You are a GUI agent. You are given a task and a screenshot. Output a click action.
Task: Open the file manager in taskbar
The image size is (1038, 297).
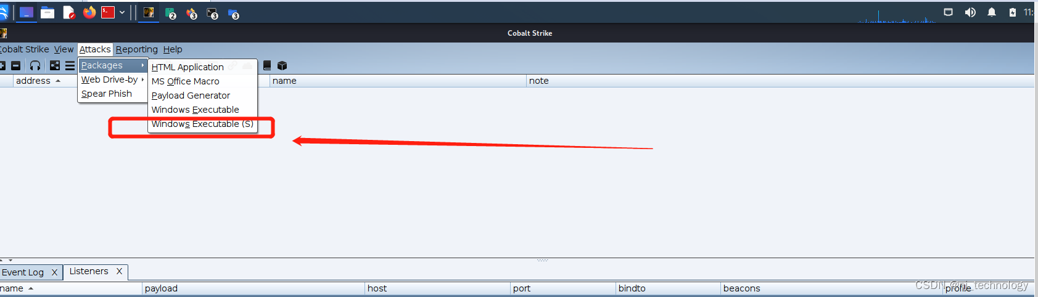47,12
